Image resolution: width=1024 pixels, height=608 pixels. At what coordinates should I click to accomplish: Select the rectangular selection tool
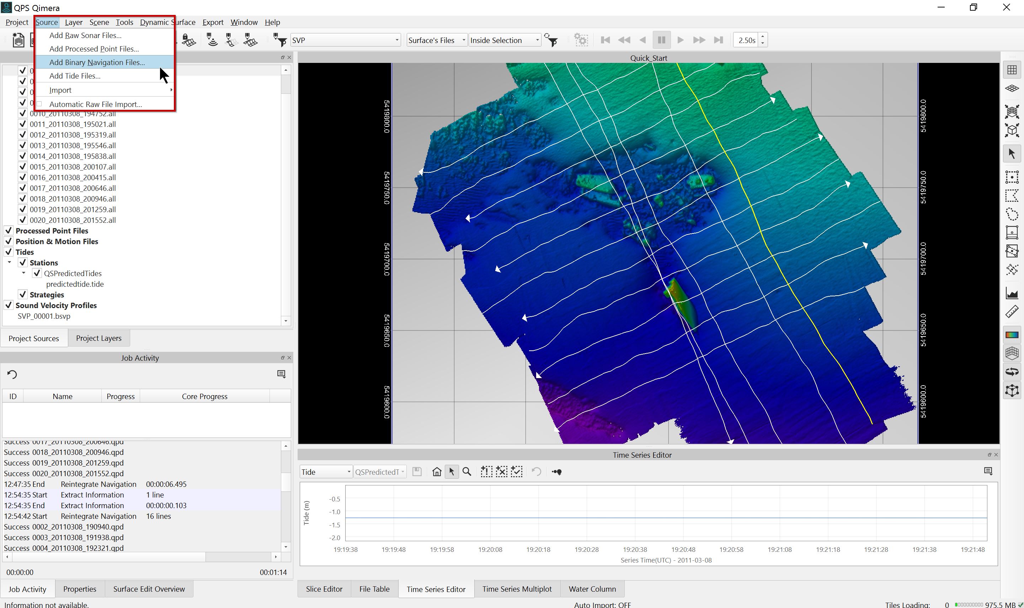1011,177
